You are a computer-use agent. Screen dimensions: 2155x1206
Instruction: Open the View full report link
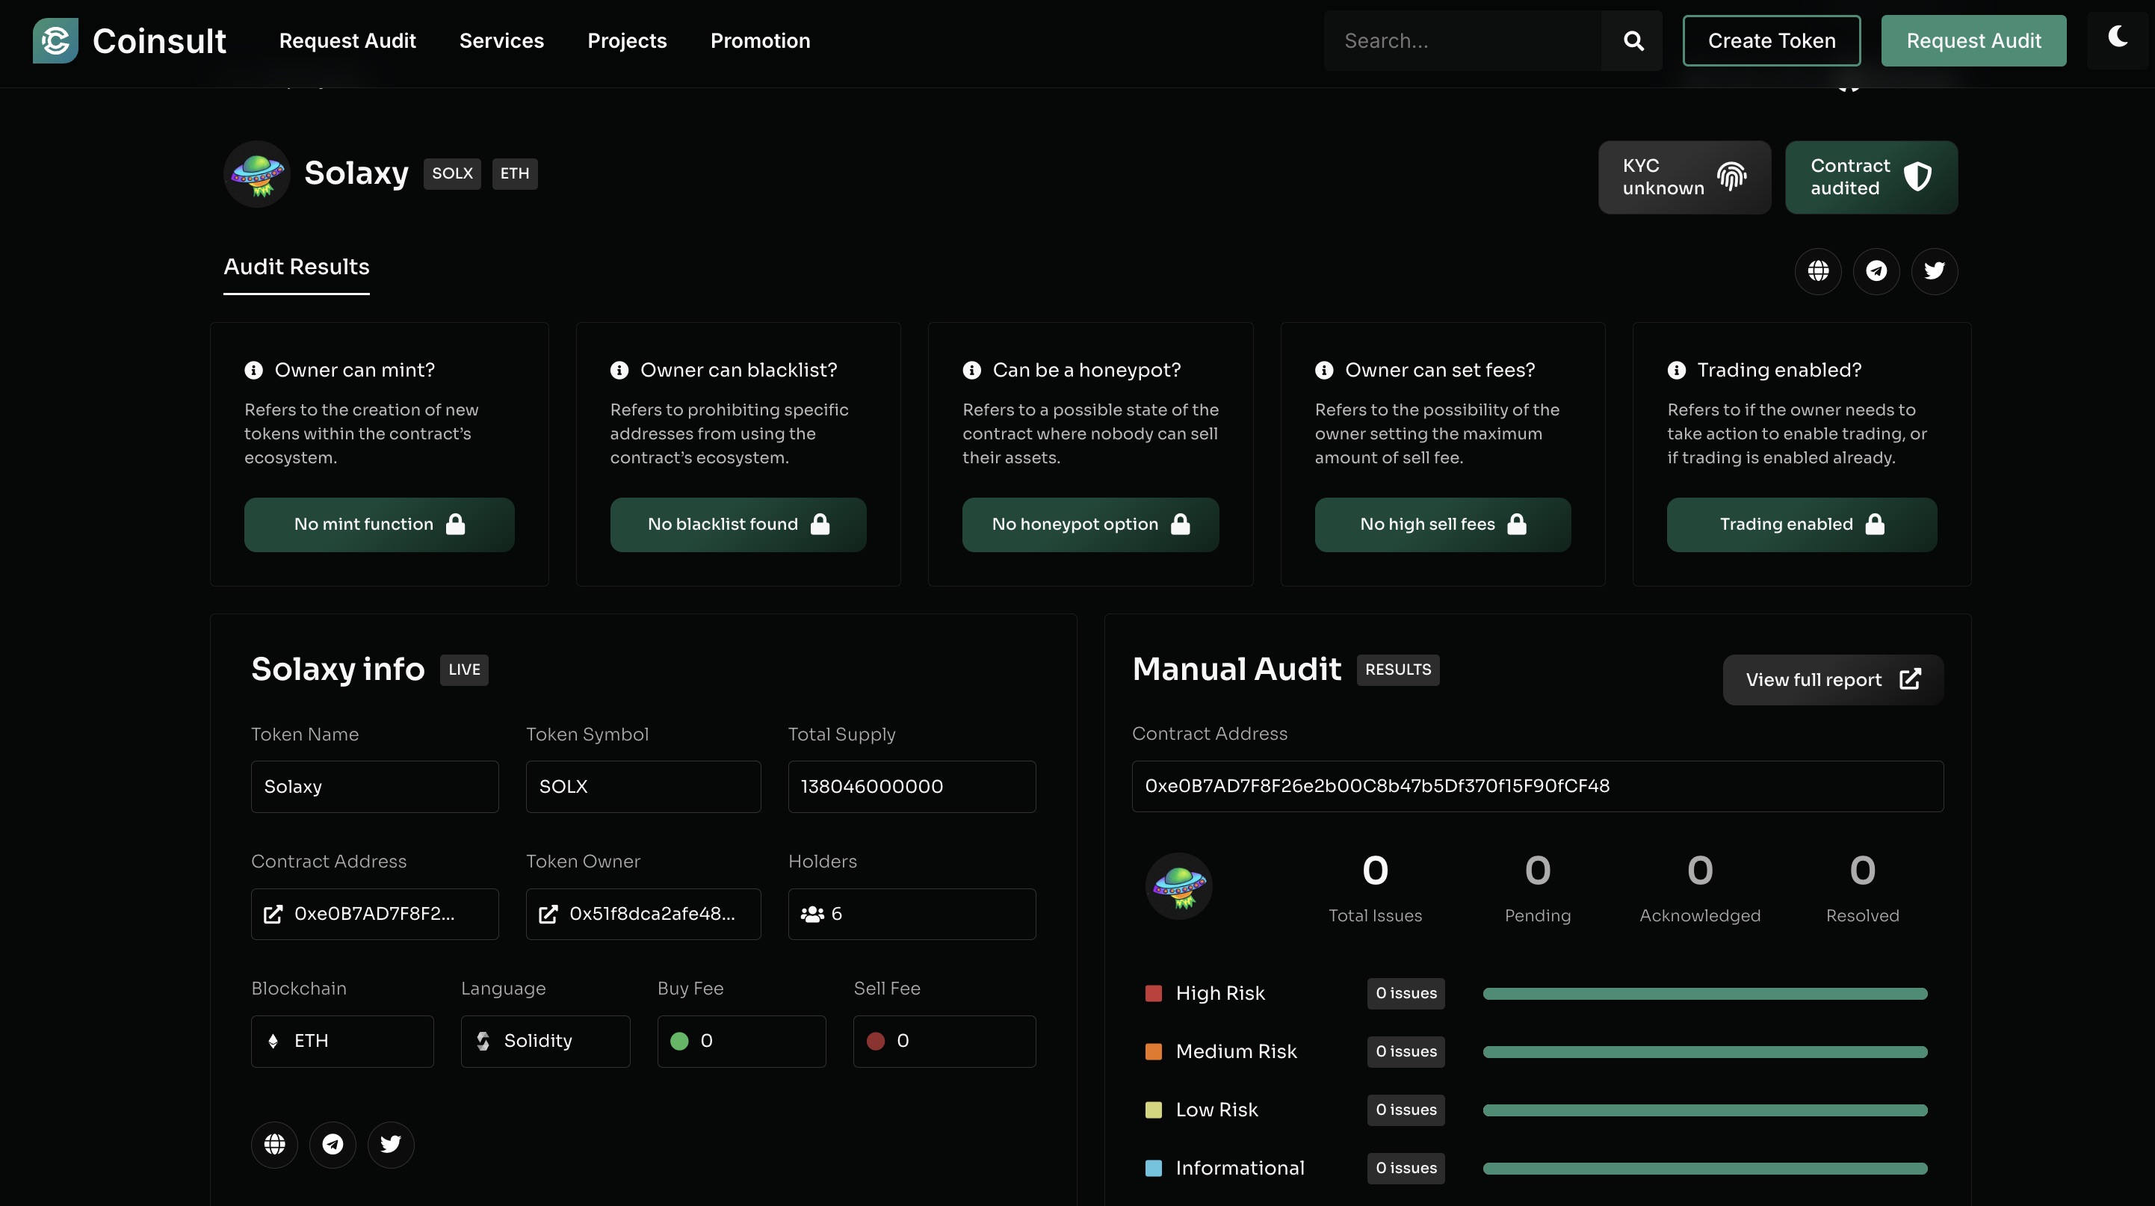tap(1831, 679)
